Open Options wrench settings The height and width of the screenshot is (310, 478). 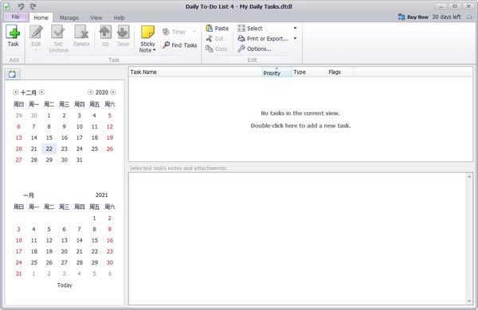click(x=254, y=48)
